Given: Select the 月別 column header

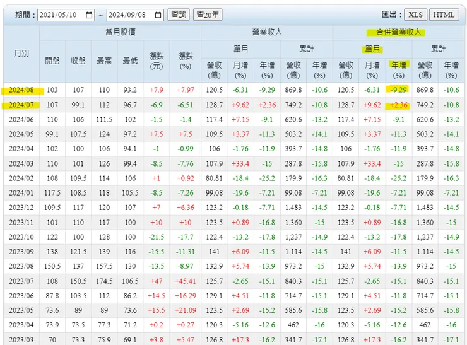Looking at the screenshot, I should [21, 54].
